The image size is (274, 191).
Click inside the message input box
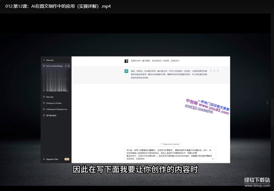(x=170, y=155)
